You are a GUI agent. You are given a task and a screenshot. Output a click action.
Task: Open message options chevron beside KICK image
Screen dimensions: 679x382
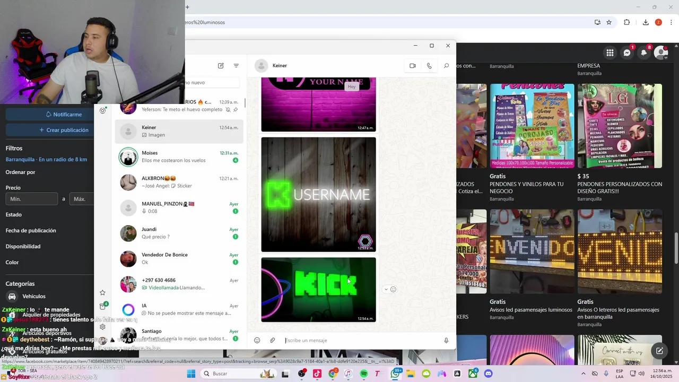point(386,289)
